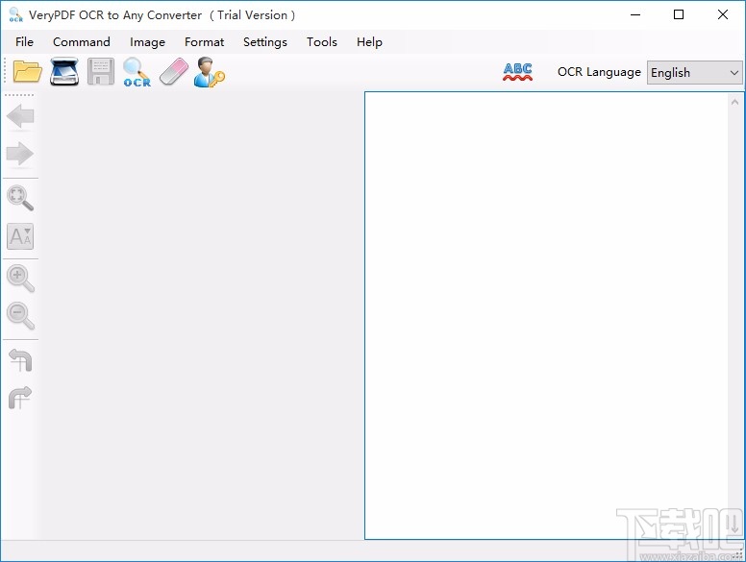Rotate image right with the clockwise arrow

point(20,398)
